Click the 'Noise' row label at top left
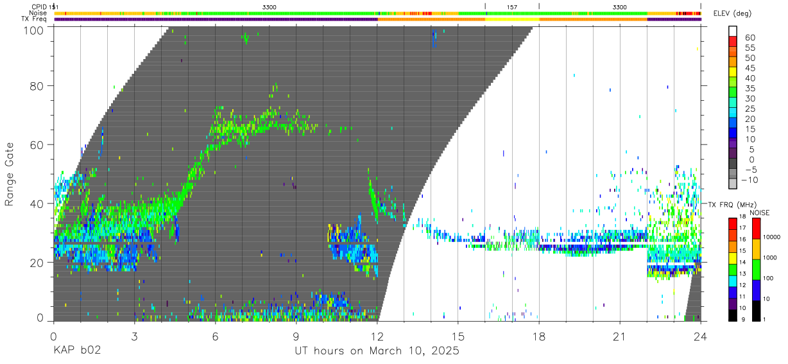 point(38,13)
